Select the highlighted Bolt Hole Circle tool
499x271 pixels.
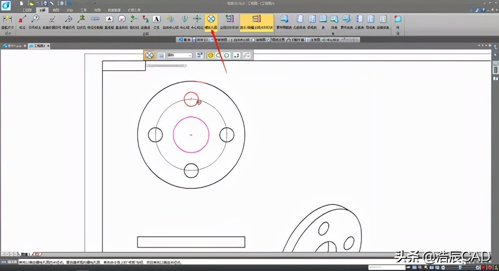click(x=211, y=20)
